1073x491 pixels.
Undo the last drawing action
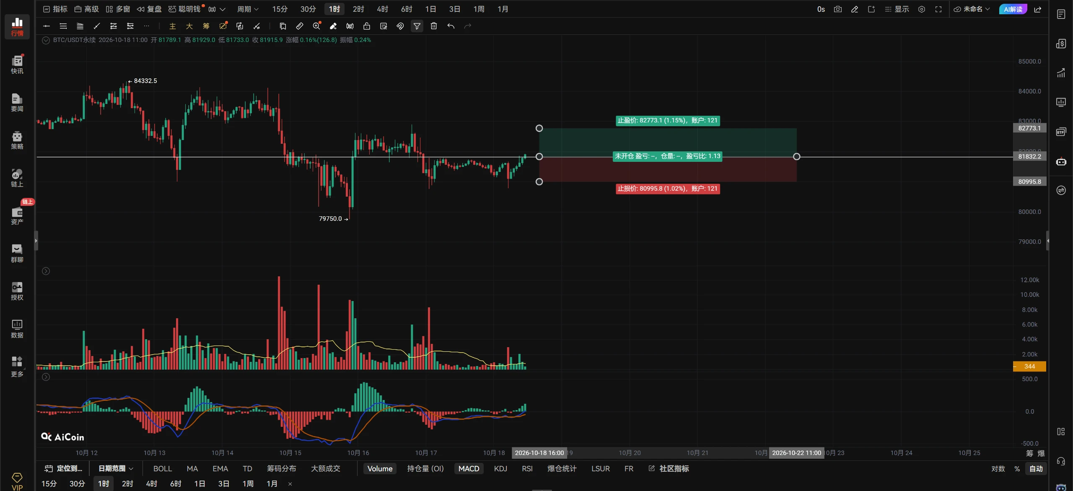point(451,26)
